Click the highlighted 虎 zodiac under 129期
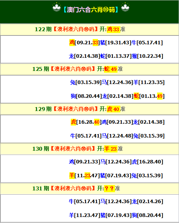 coord(73,122)
